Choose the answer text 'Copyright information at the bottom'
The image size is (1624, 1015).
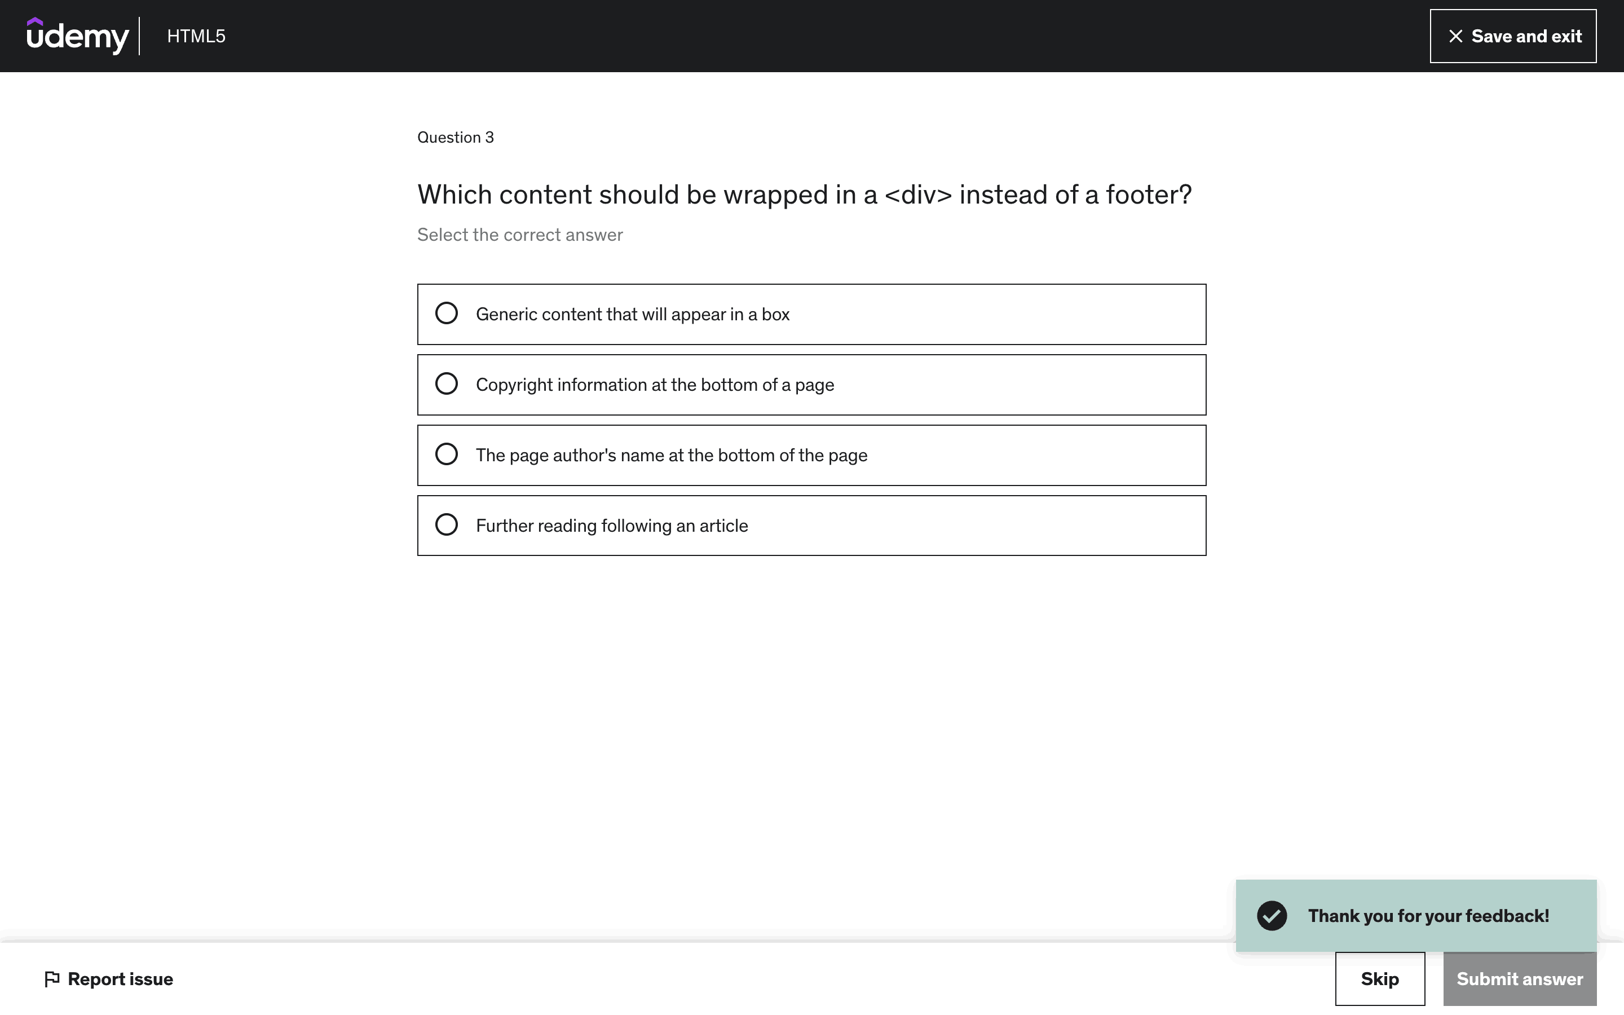[x=654, y=385]
